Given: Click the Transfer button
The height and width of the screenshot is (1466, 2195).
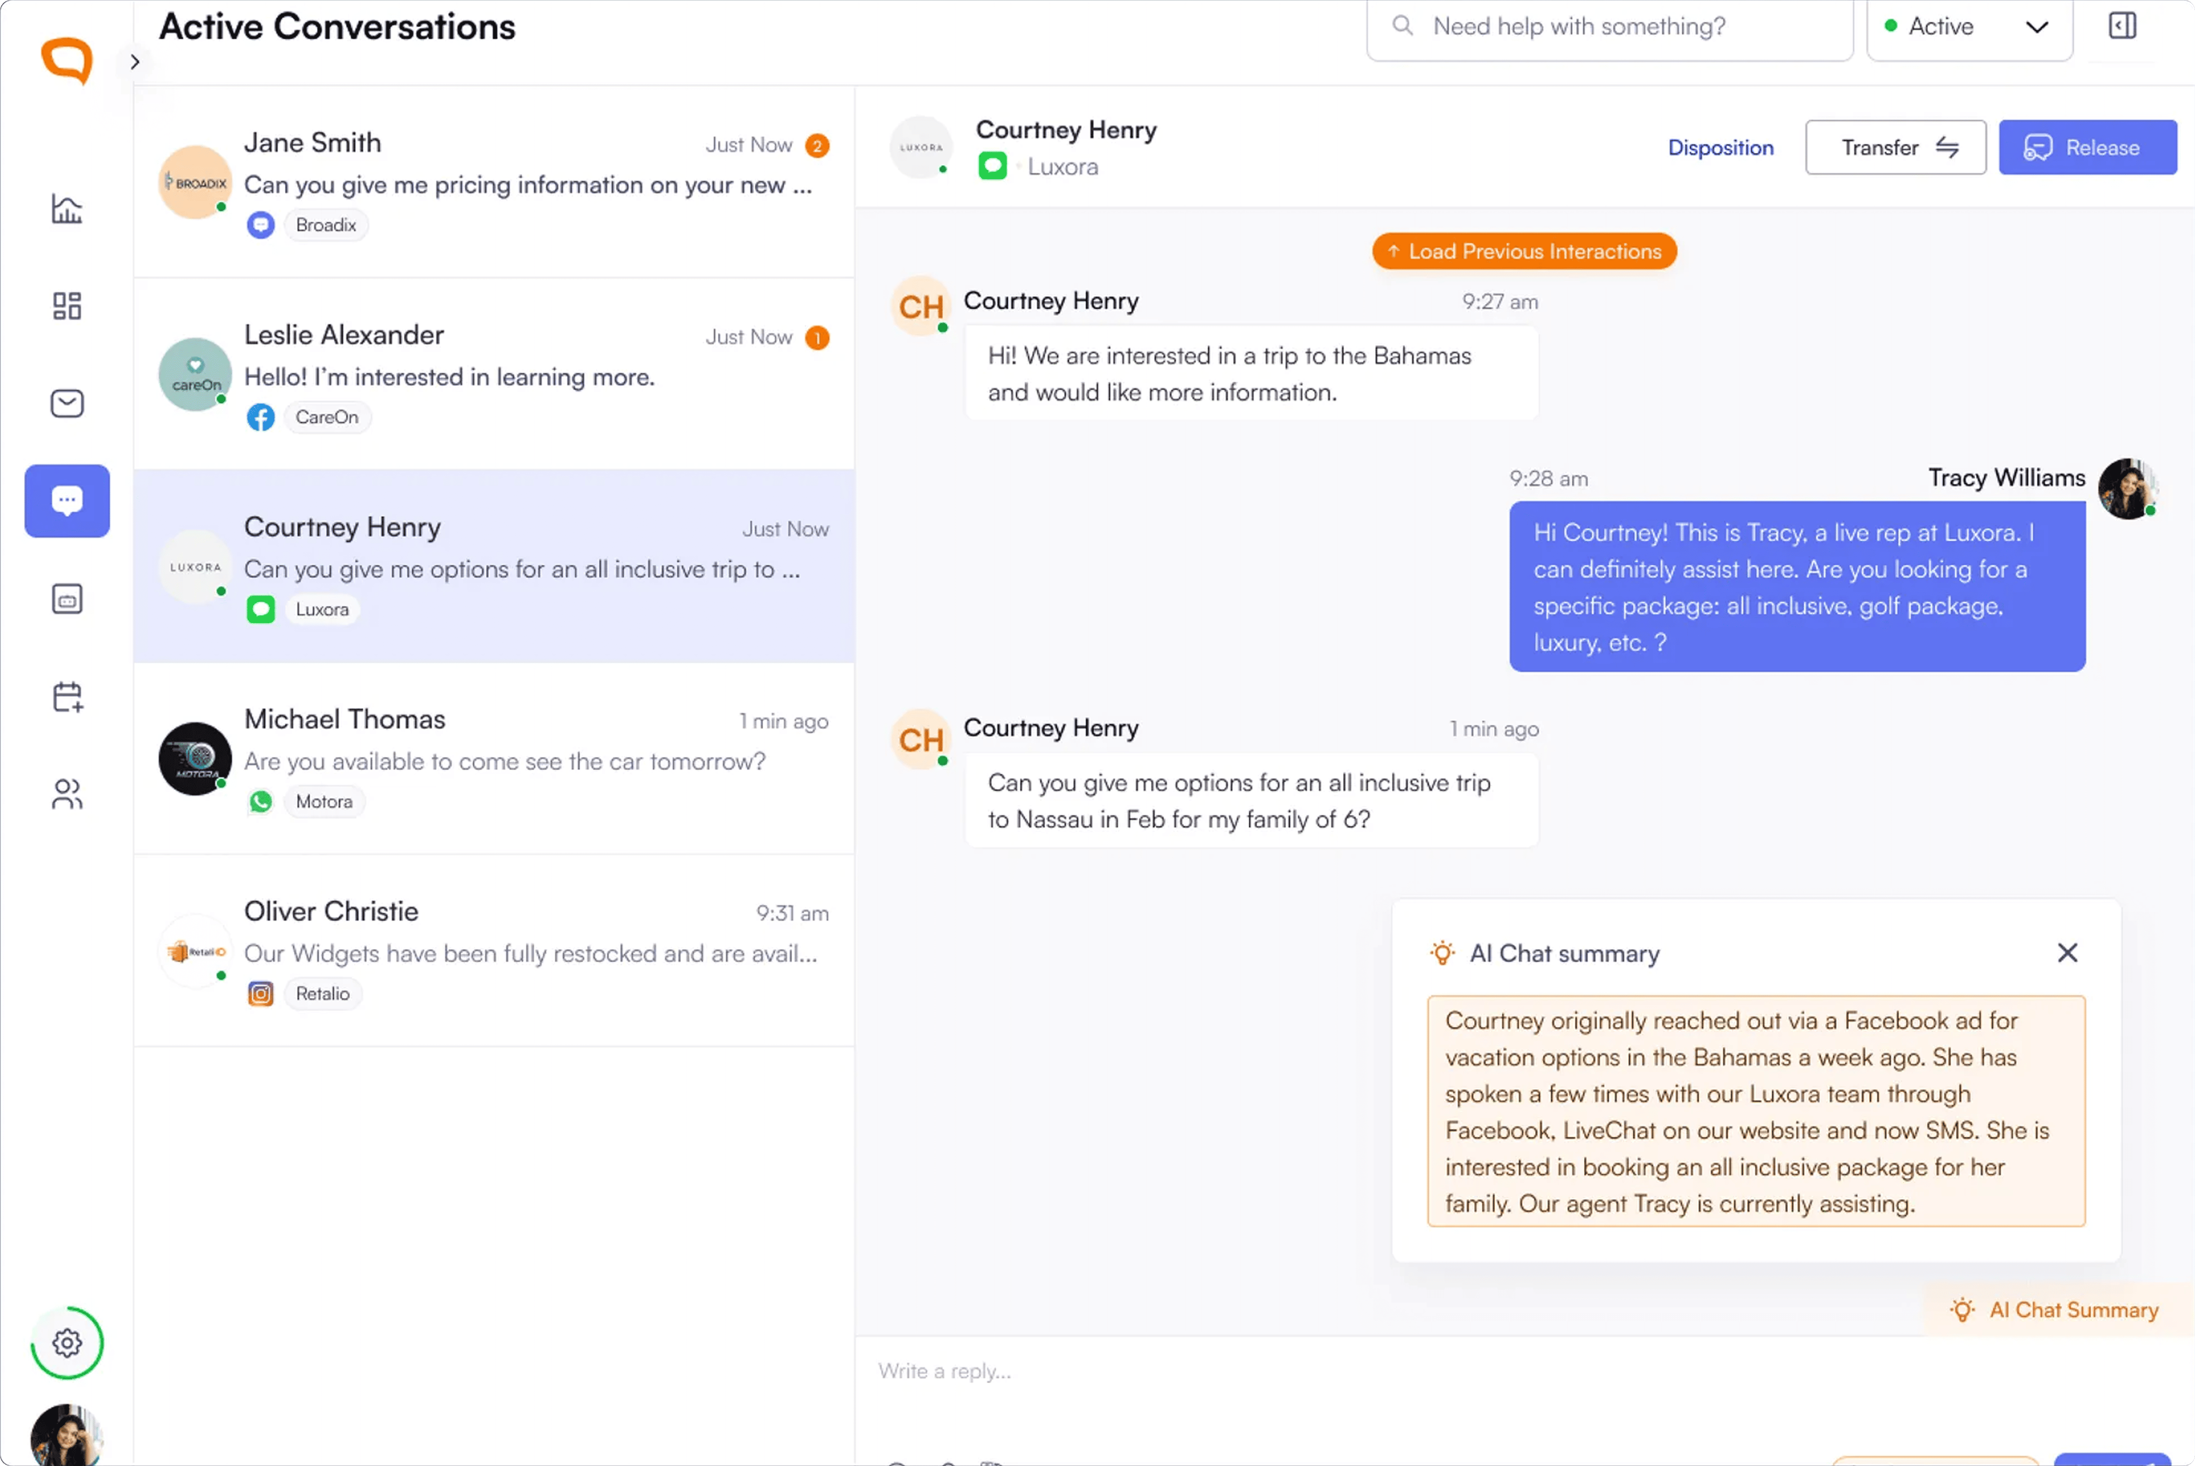Looking at the screenshot, I should click(1895, 148).
